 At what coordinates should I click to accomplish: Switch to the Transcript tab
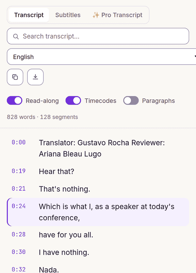pos(29,15)
